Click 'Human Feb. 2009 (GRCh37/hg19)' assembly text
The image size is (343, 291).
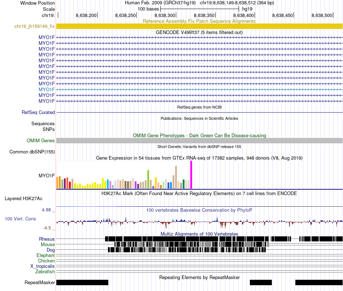pyautogui.click(x=160, y=3)
